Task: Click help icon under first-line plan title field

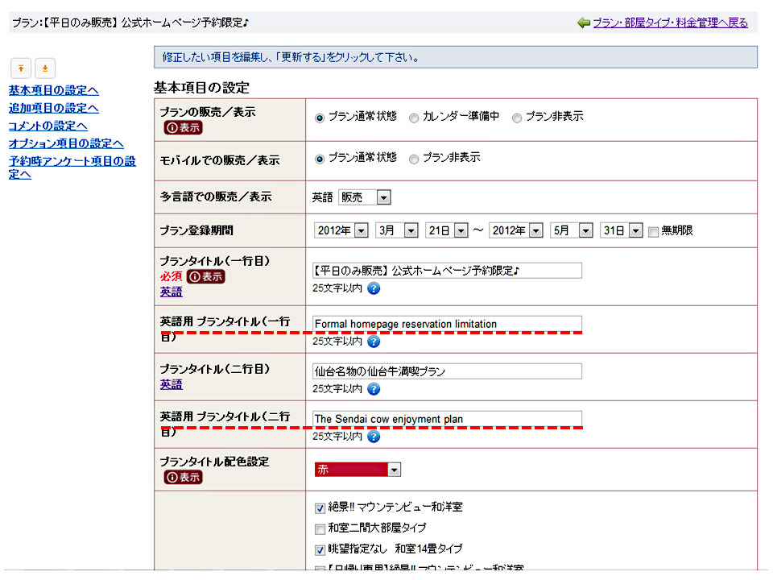Action: point(374,288)
